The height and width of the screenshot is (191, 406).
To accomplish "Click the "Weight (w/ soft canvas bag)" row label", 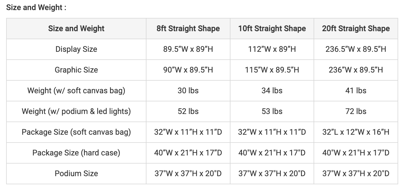I will coord(76,91).
